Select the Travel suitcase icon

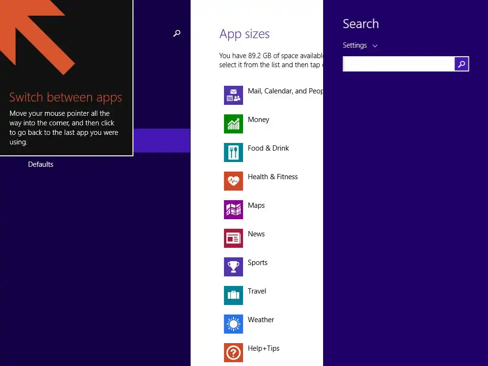(x=234, y=295)
